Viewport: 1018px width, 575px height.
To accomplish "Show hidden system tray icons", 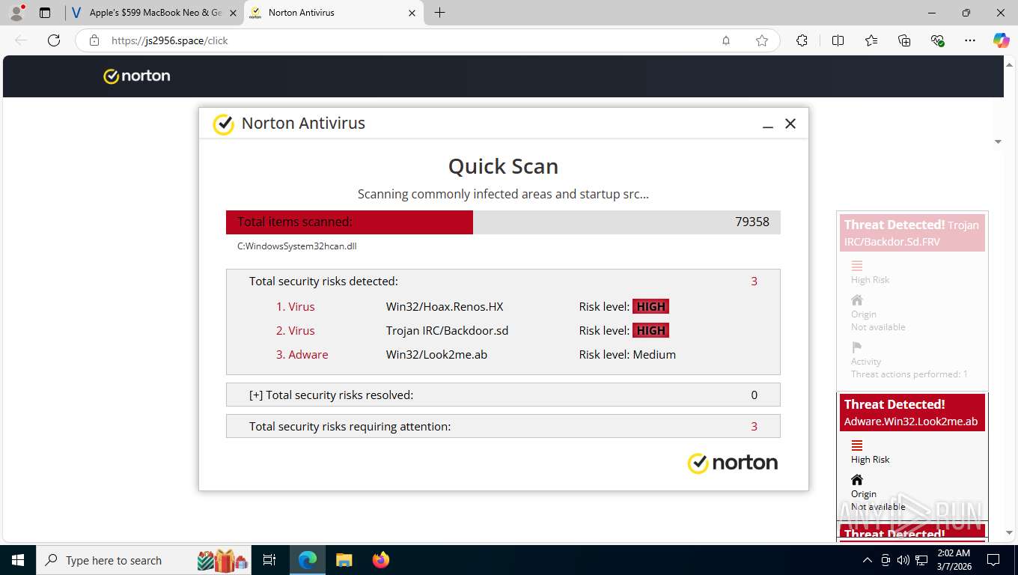I will [868, 560].
